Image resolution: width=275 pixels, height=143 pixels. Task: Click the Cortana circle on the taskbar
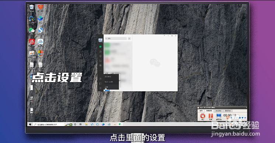click(75, 124)
